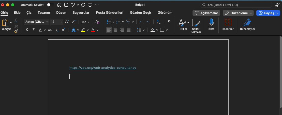Apply red font color
Screen dimensions: 282x115
pyautogui.click(x=93, y=30)
